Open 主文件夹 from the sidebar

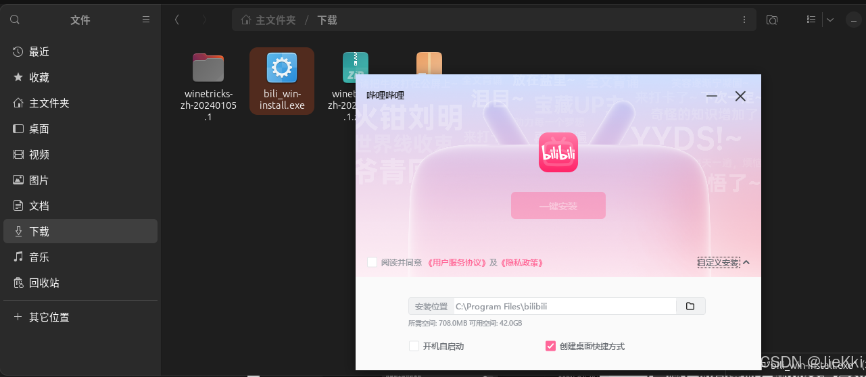point(80,103)
